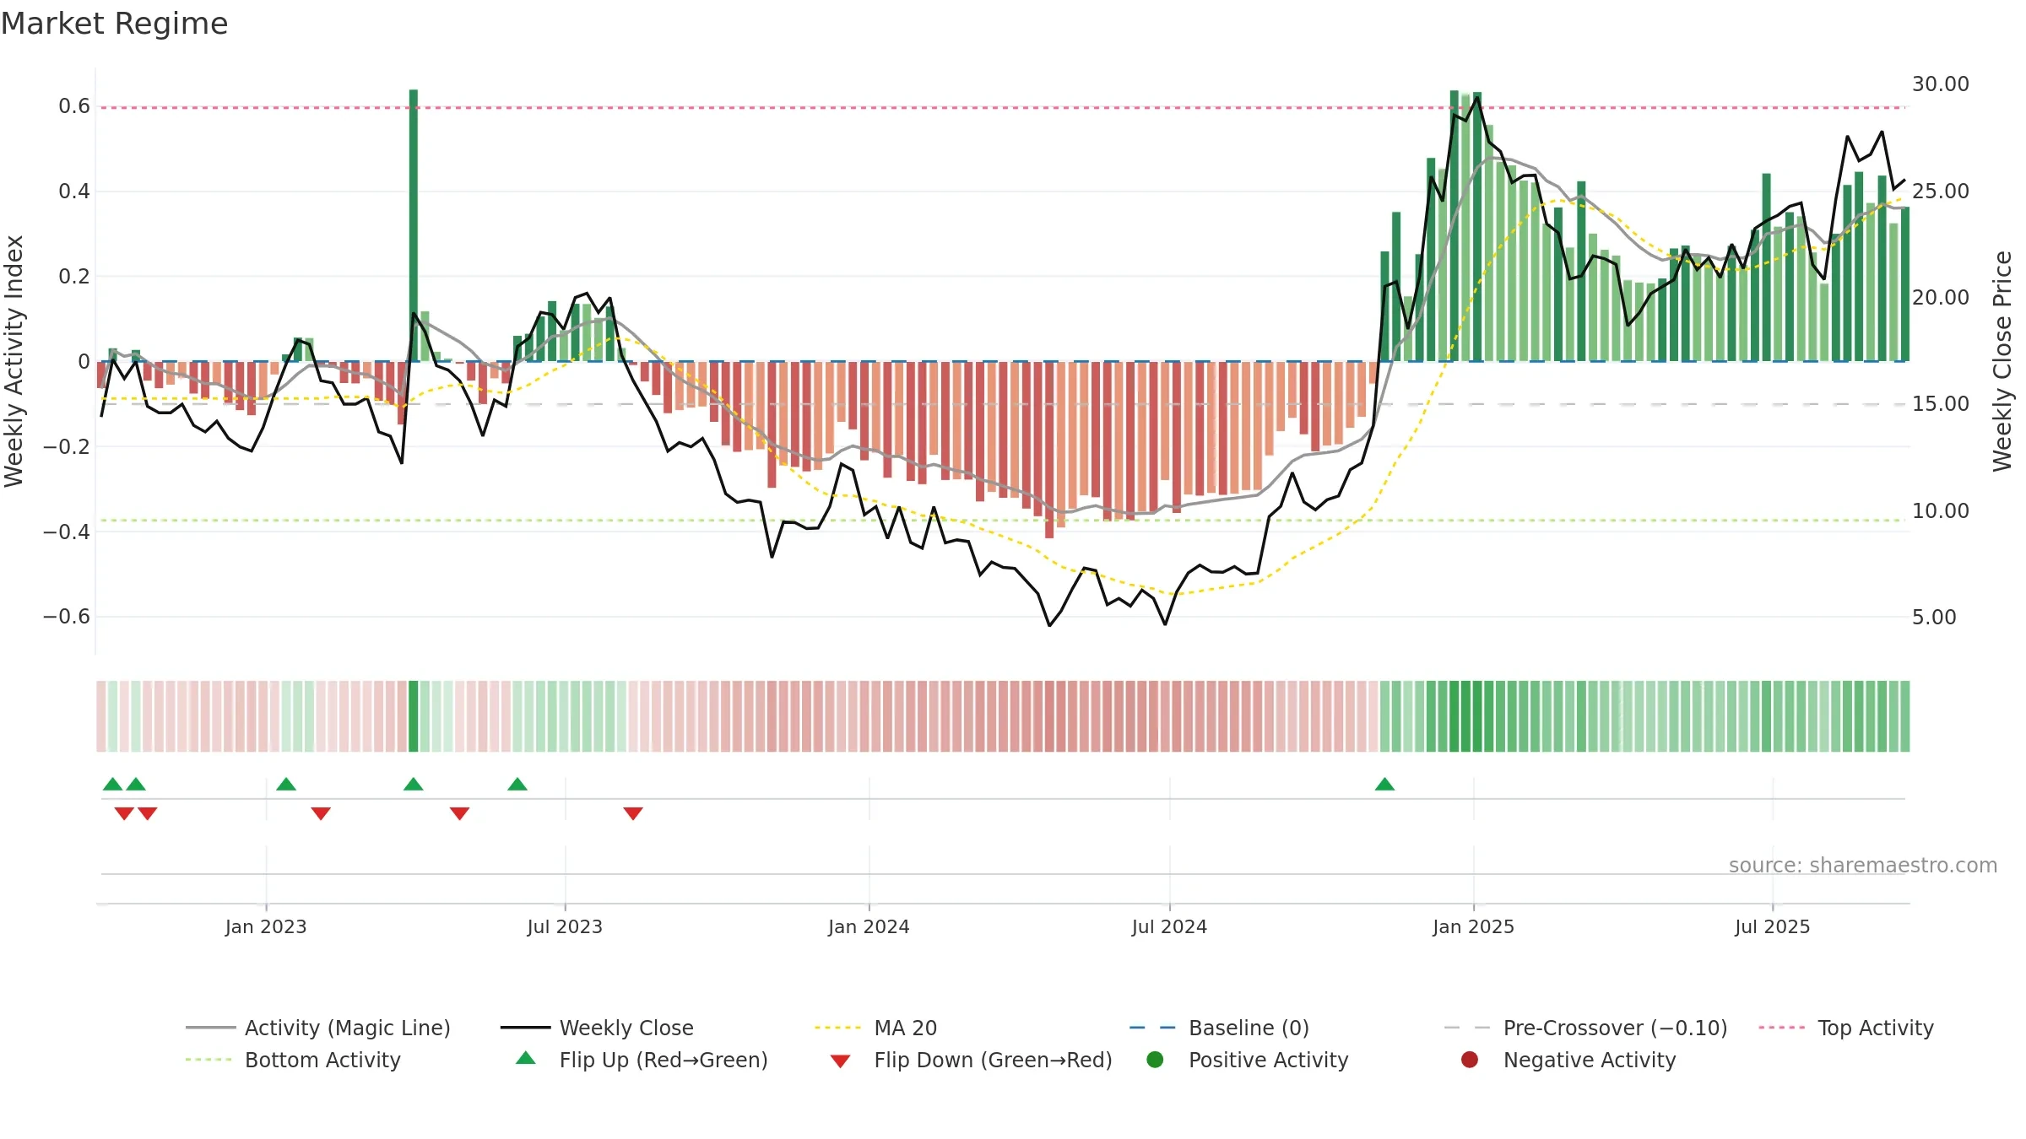Click the Jan 2023 x-axis label
Image resolution: width=2026 pixels, height=1139 pixels.
coord(266,927)
